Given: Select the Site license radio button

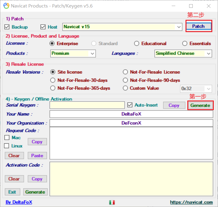Looking at the screenshot, I should click(x=53, y=72).
